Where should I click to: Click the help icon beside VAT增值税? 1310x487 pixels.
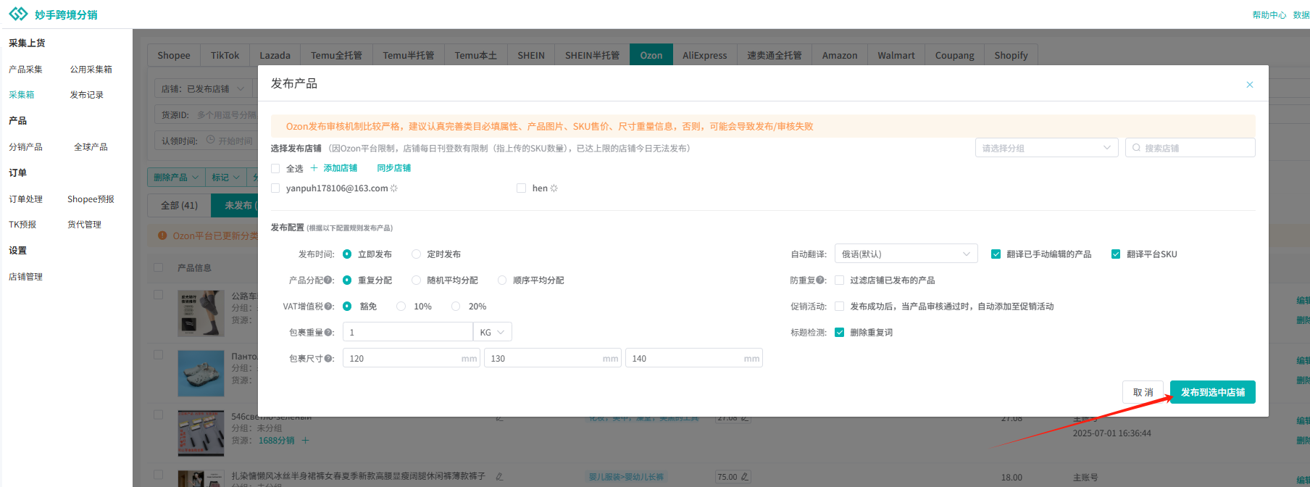[329, 307]
